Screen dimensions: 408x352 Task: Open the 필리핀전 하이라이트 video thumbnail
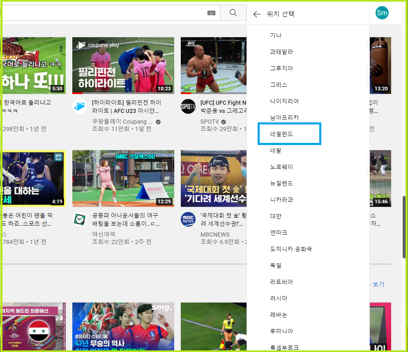(123, 66)
